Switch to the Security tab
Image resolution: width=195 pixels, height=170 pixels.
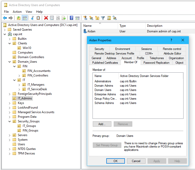pyautogui.click(x=99, y=49)
